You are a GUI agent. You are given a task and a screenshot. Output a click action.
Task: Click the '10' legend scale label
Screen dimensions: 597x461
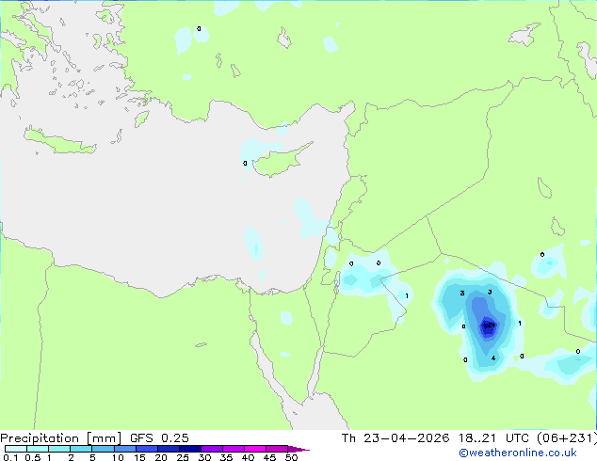pos(118,457)
